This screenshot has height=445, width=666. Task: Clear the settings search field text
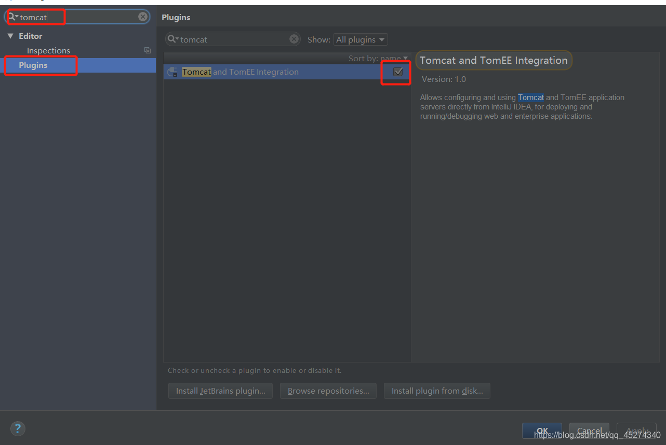142,17
